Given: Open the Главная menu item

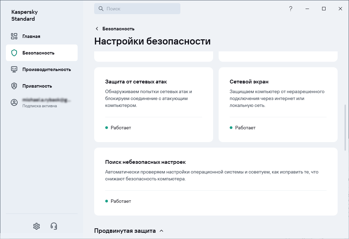Looking at the screenshot, I should (x=31, y=36).
